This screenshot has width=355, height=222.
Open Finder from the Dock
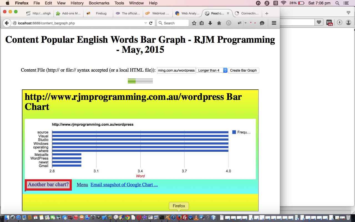(7, 218)
